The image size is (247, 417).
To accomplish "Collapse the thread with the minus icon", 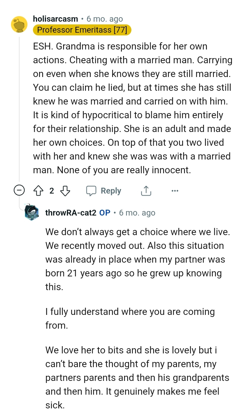I will 20,190.
